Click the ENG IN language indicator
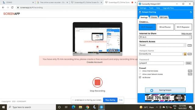 (175, 107)
